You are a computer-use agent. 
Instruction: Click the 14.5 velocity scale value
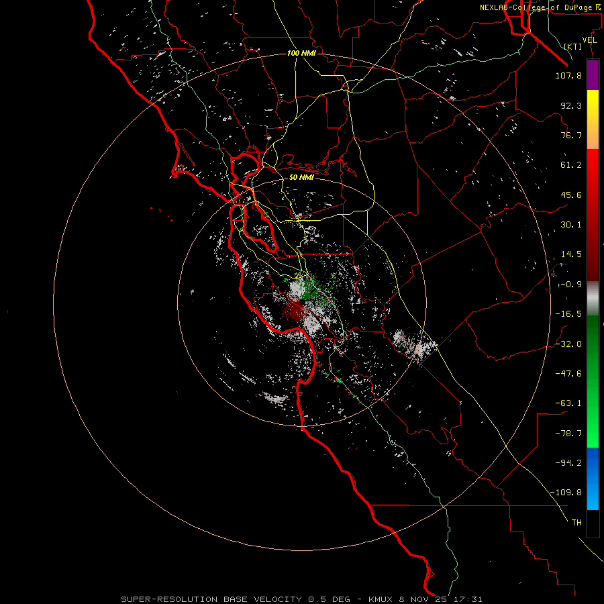pos(571,254)
